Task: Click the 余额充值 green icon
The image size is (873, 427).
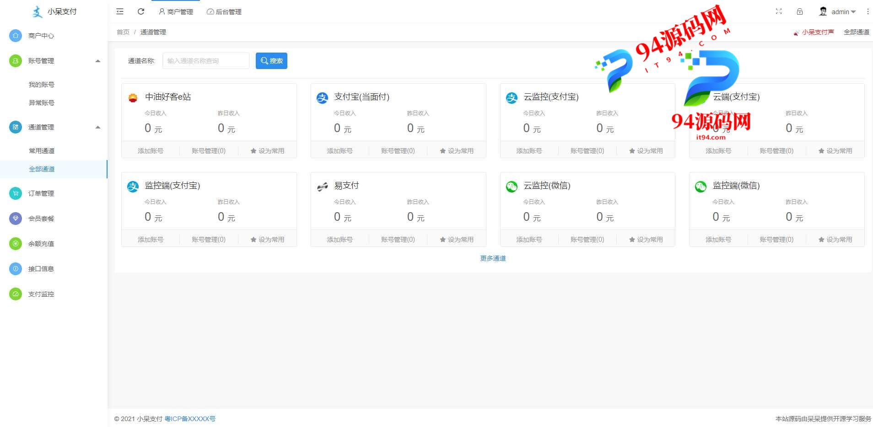Action: click(x=16, y=244)
